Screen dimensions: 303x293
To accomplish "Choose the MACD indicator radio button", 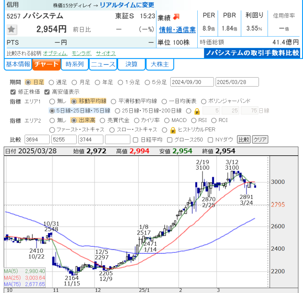I will (167, 120).
